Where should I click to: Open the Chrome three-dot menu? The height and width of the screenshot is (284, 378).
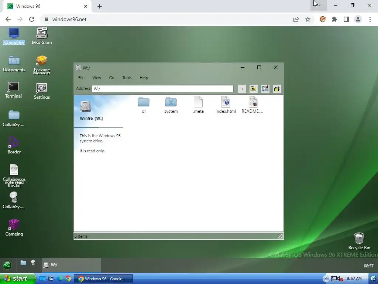tap(370, 19)
